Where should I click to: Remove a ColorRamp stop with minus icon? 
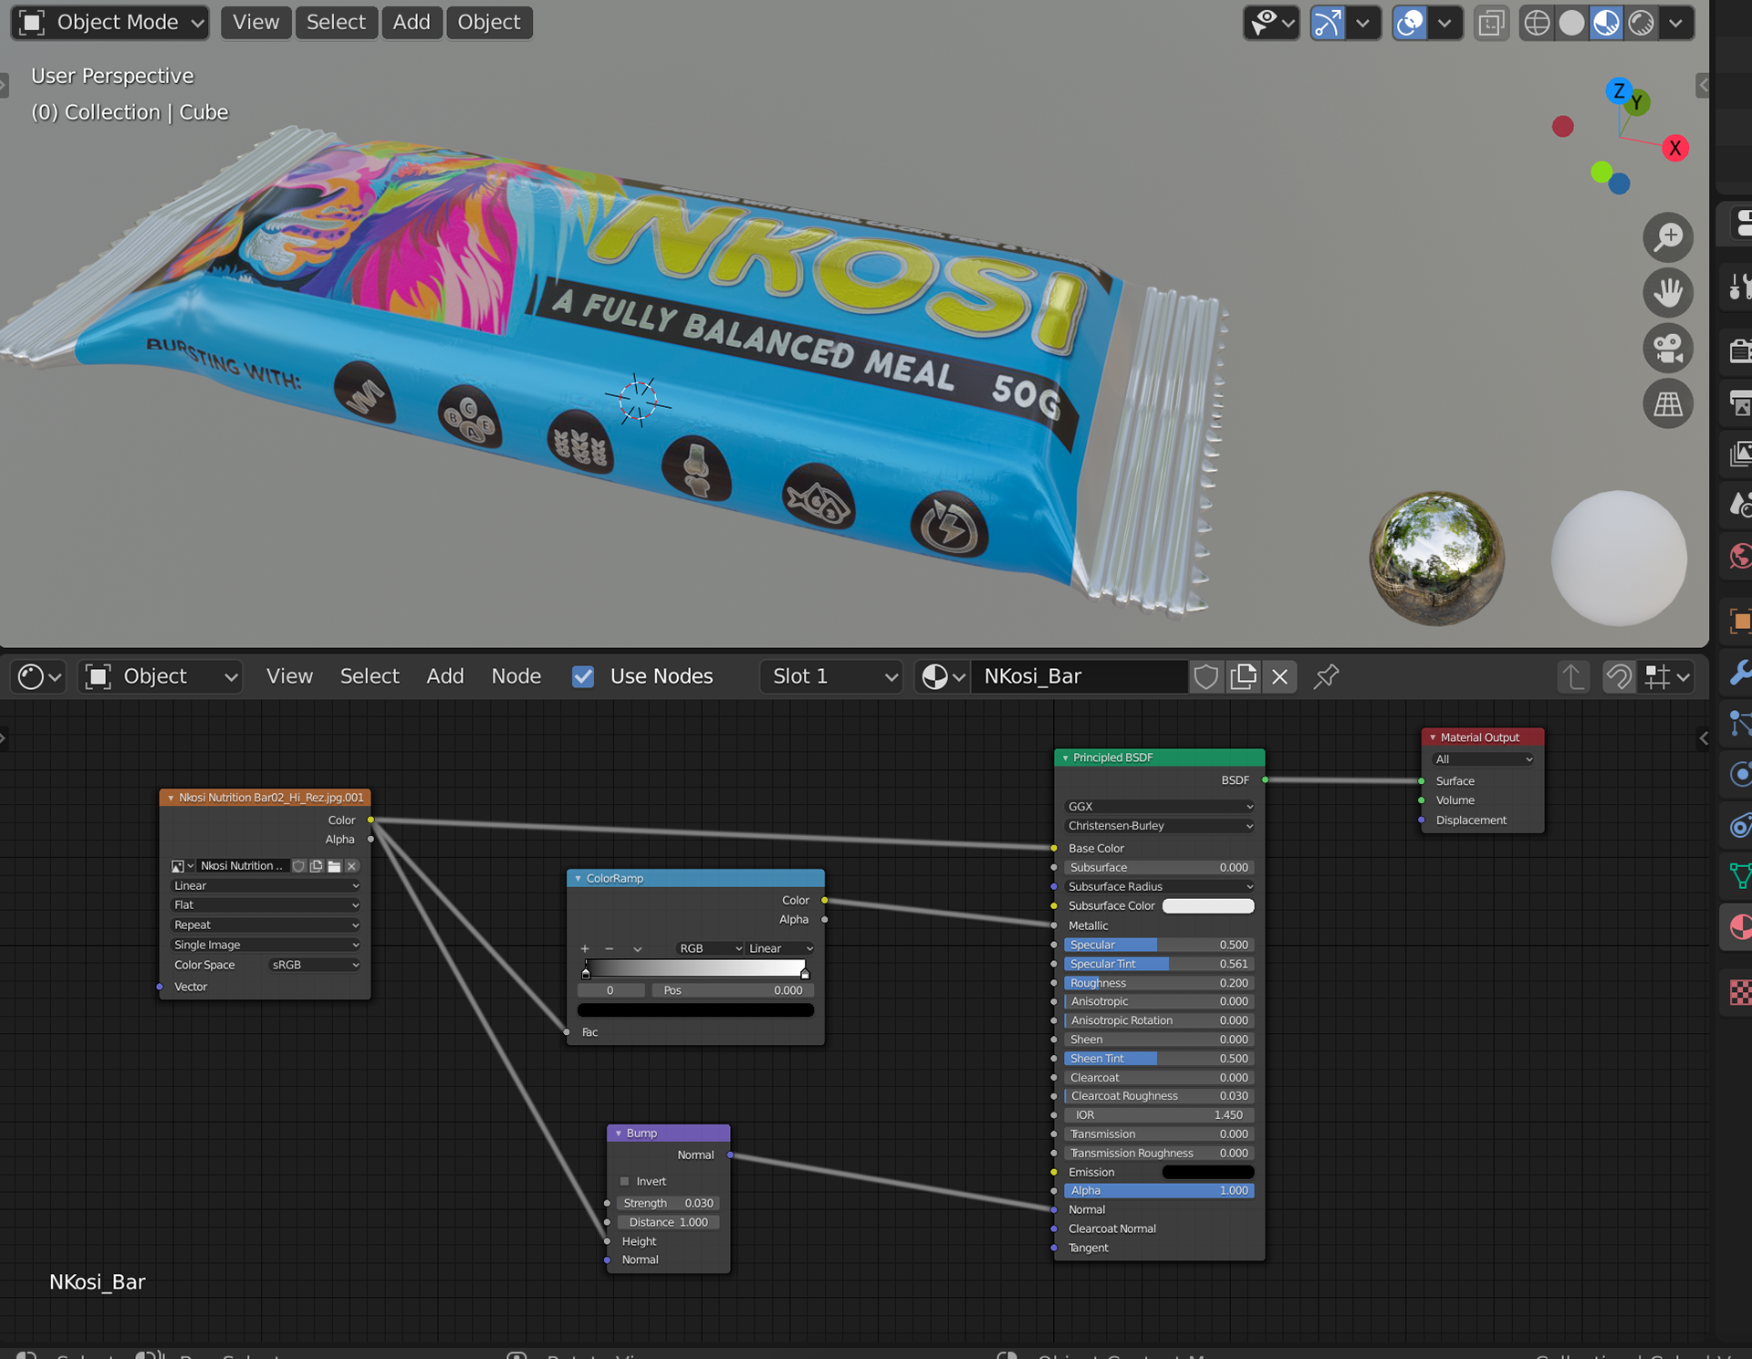click(x=610, y=948)
